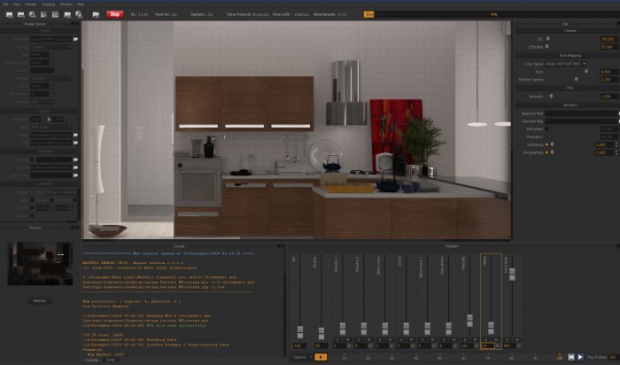Open the Priority dropdown set to Low

[x=42, y=102]
